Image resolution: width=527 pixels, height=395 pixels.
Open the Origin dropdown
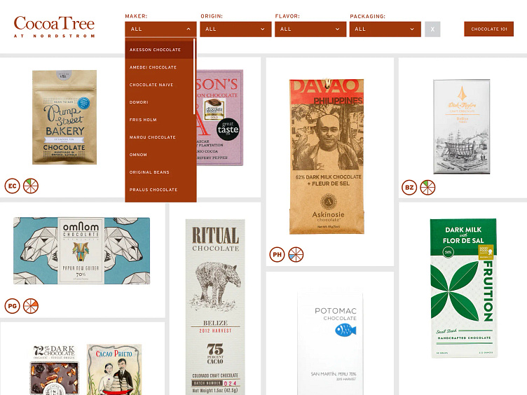click(235, 29)
